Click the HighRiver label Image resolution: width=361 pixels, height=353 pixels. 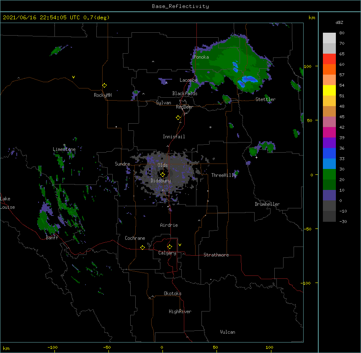tap(180, 311)
